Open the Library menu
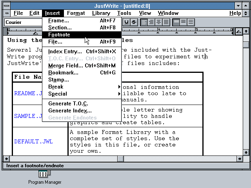 101,13
